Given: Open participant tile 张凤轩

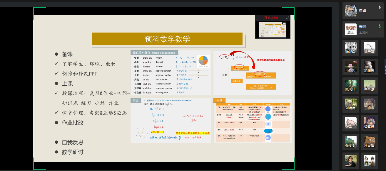Looking at the screenshot, I should tap(351, 86).
